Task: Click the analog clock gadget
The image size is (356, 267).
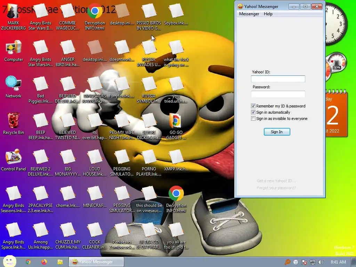Action: pos(336,24)
